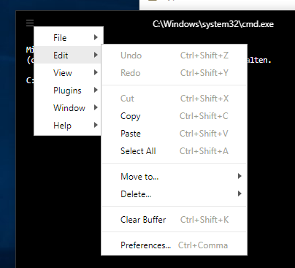
Task: Expand the Plugins submenu arrow
Action: 96,90
